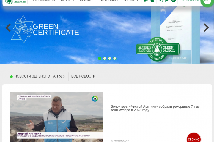Open the Зелёный Патруль logo in header
The height and width of the screenshot is (142, 214).
pos(15,1)
